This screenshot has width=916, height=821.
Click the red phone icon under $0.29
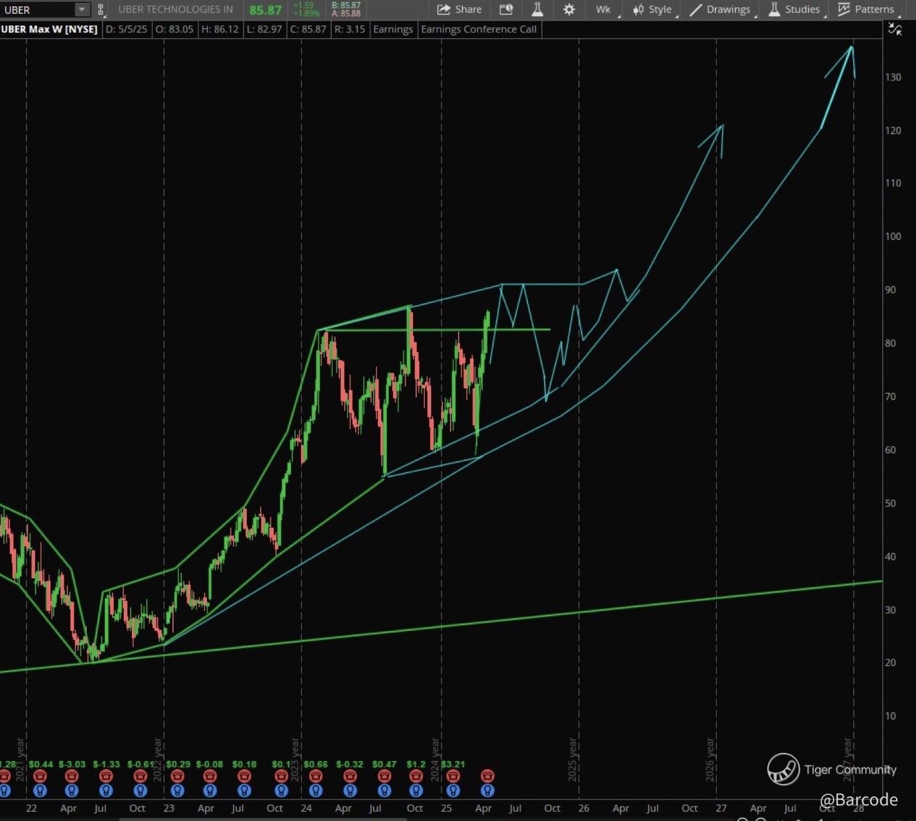pyautogui.click(x=177, y=776)
